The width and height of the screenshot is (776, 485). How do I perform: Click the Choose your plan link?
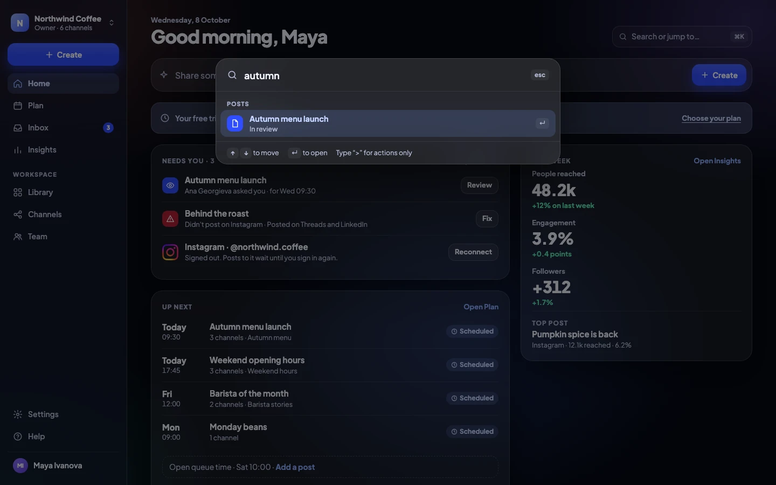(711, 119)
